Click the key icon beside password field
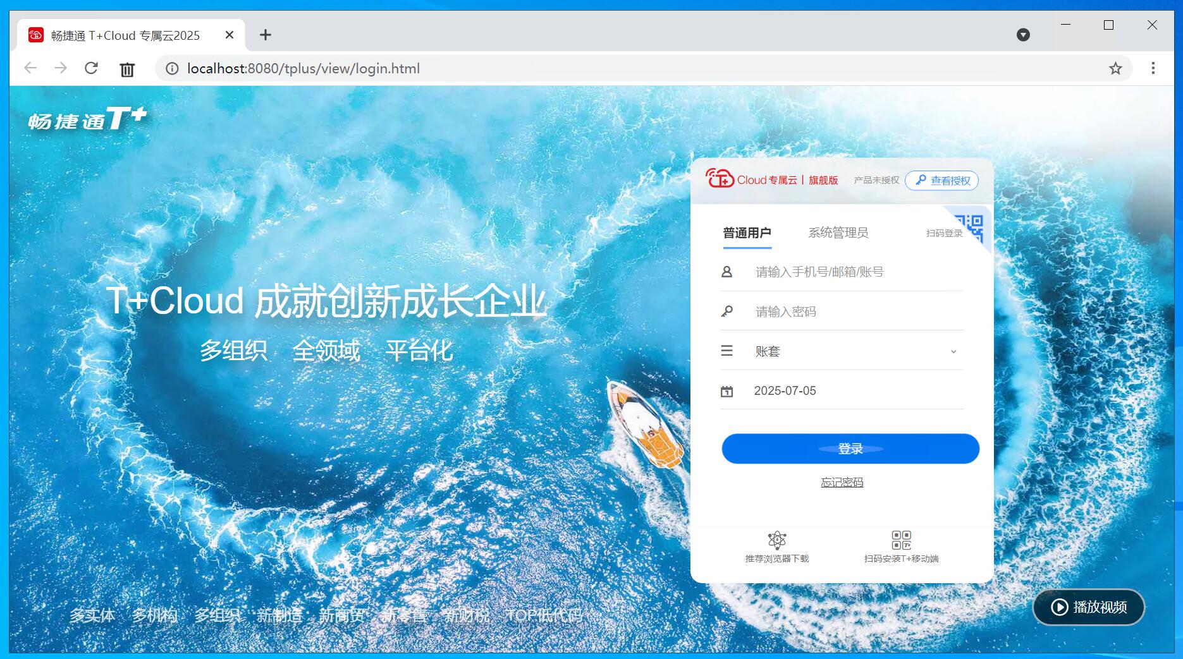This screenshot has width=1183, height=659. pos(727,311)
